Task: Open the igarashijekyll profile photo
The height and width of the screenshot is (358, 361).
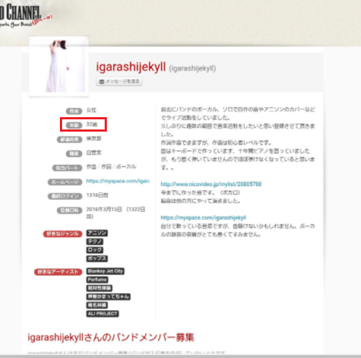Action: point(58,67)
